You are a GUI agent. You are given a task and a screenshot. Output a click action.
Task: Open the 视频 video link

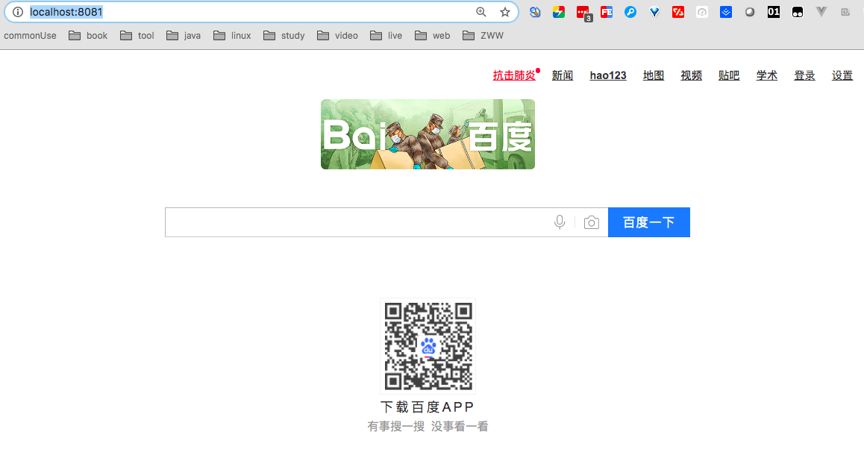coord(691,75)
